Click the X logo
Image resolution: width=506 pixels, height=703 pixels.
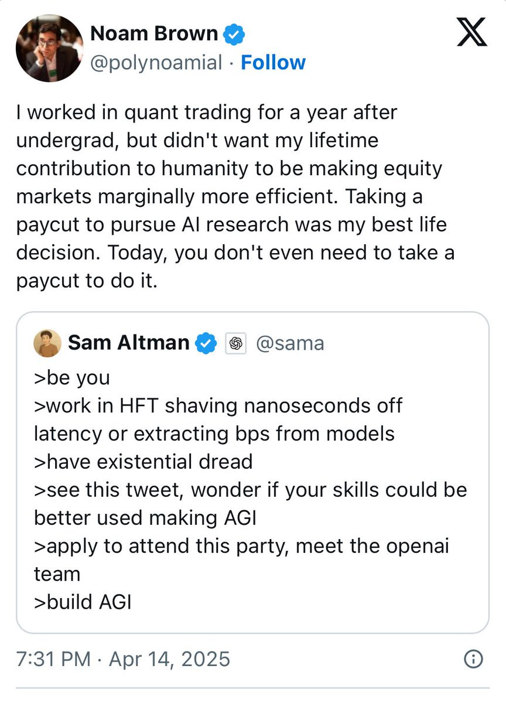pyautogui.click(x=471, y=32)
